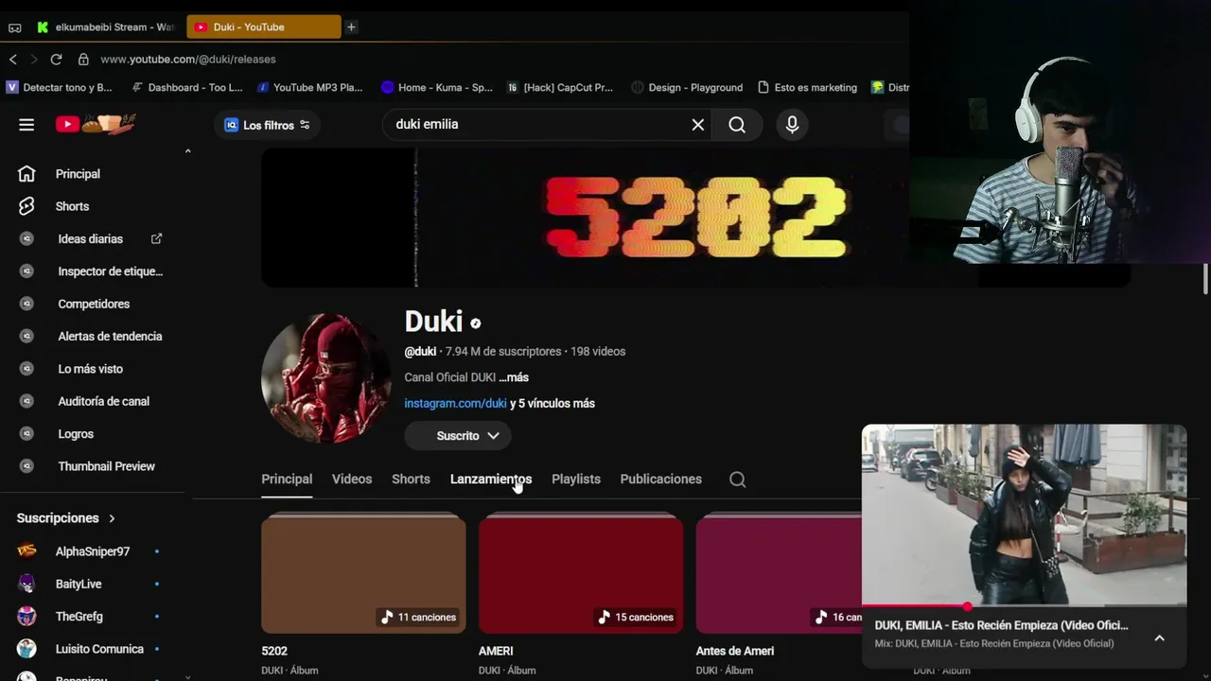Open the YouTube hamburger guide menu
This screenshot has height=681, width=1211.
26,125
